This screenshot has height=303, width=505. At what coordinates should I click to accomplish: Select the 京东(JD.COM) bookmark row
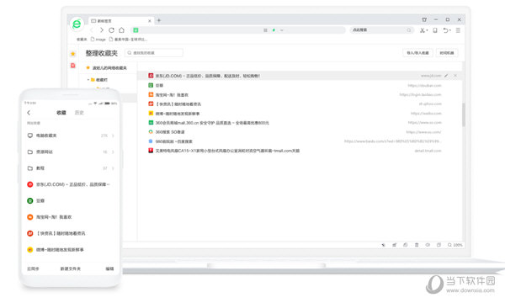tap(300, 76)
